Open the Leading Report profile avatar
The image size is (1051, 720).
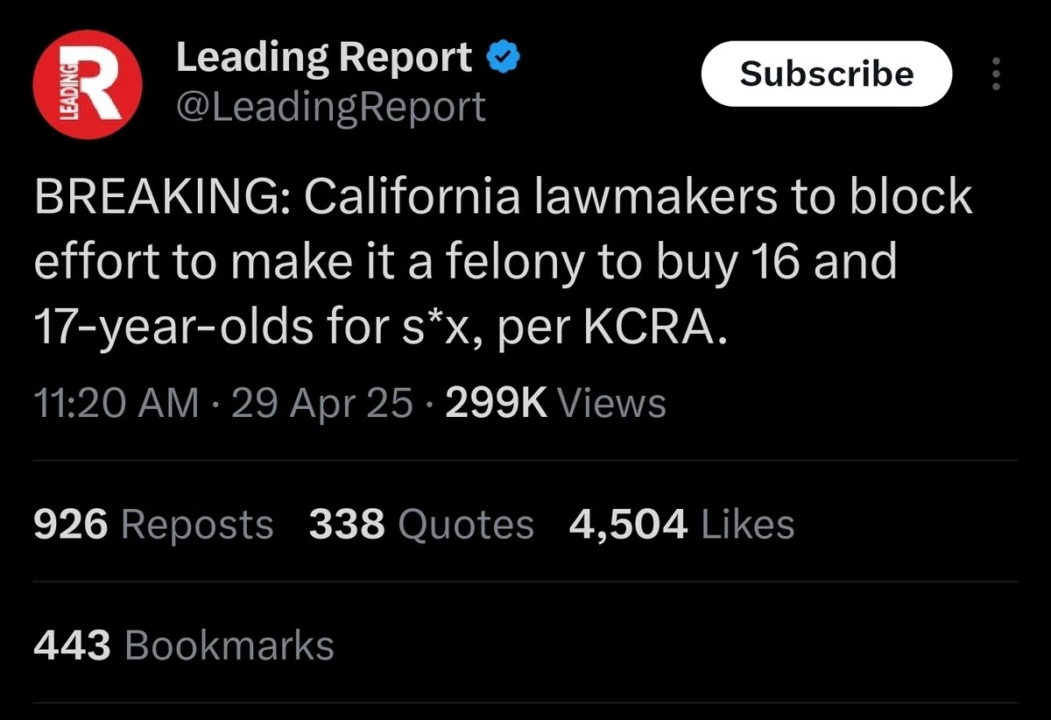pyautogui.click(x=88, y=84)
